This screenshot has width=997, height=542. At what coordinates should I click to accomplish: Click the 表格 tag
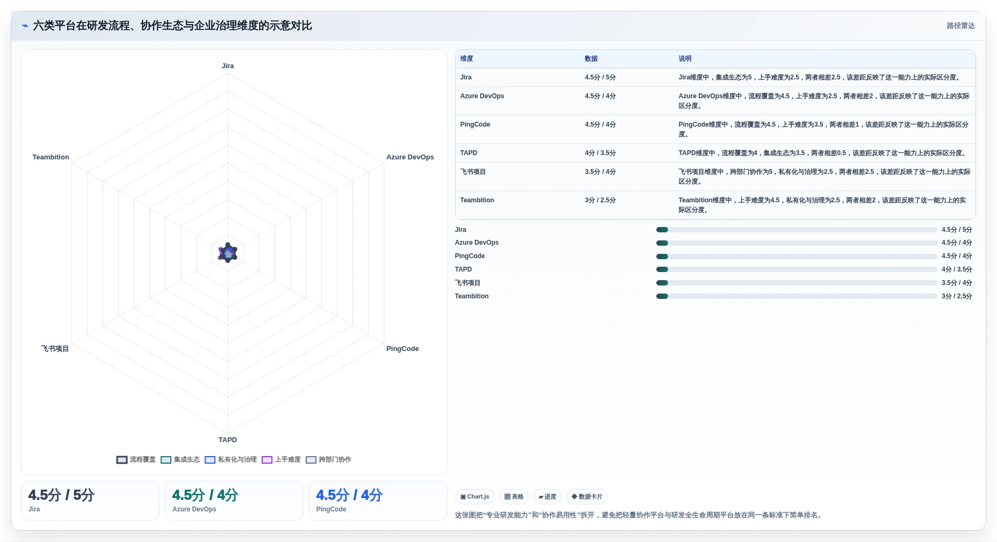coord(514,497)
